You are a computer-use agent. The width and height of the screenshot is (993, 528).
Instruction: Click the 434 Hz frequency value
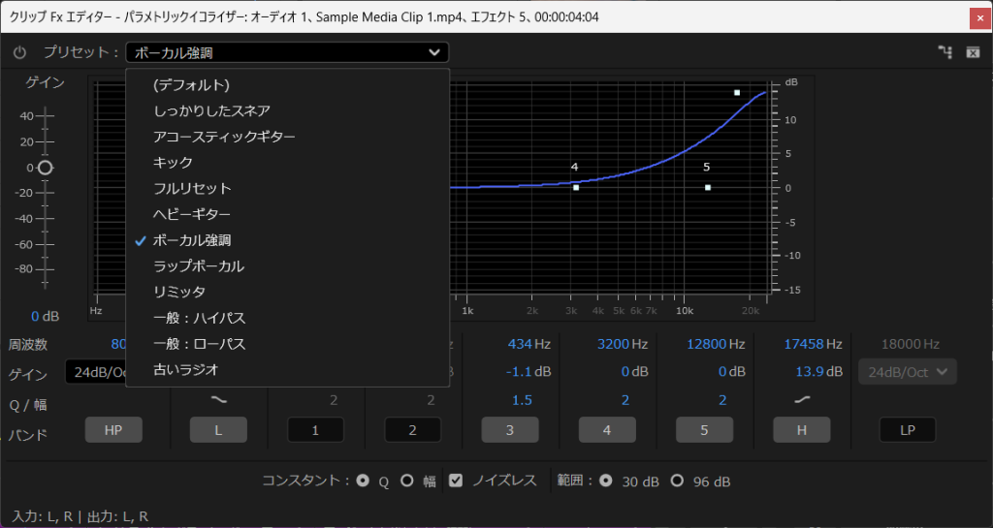pos(529,344)
